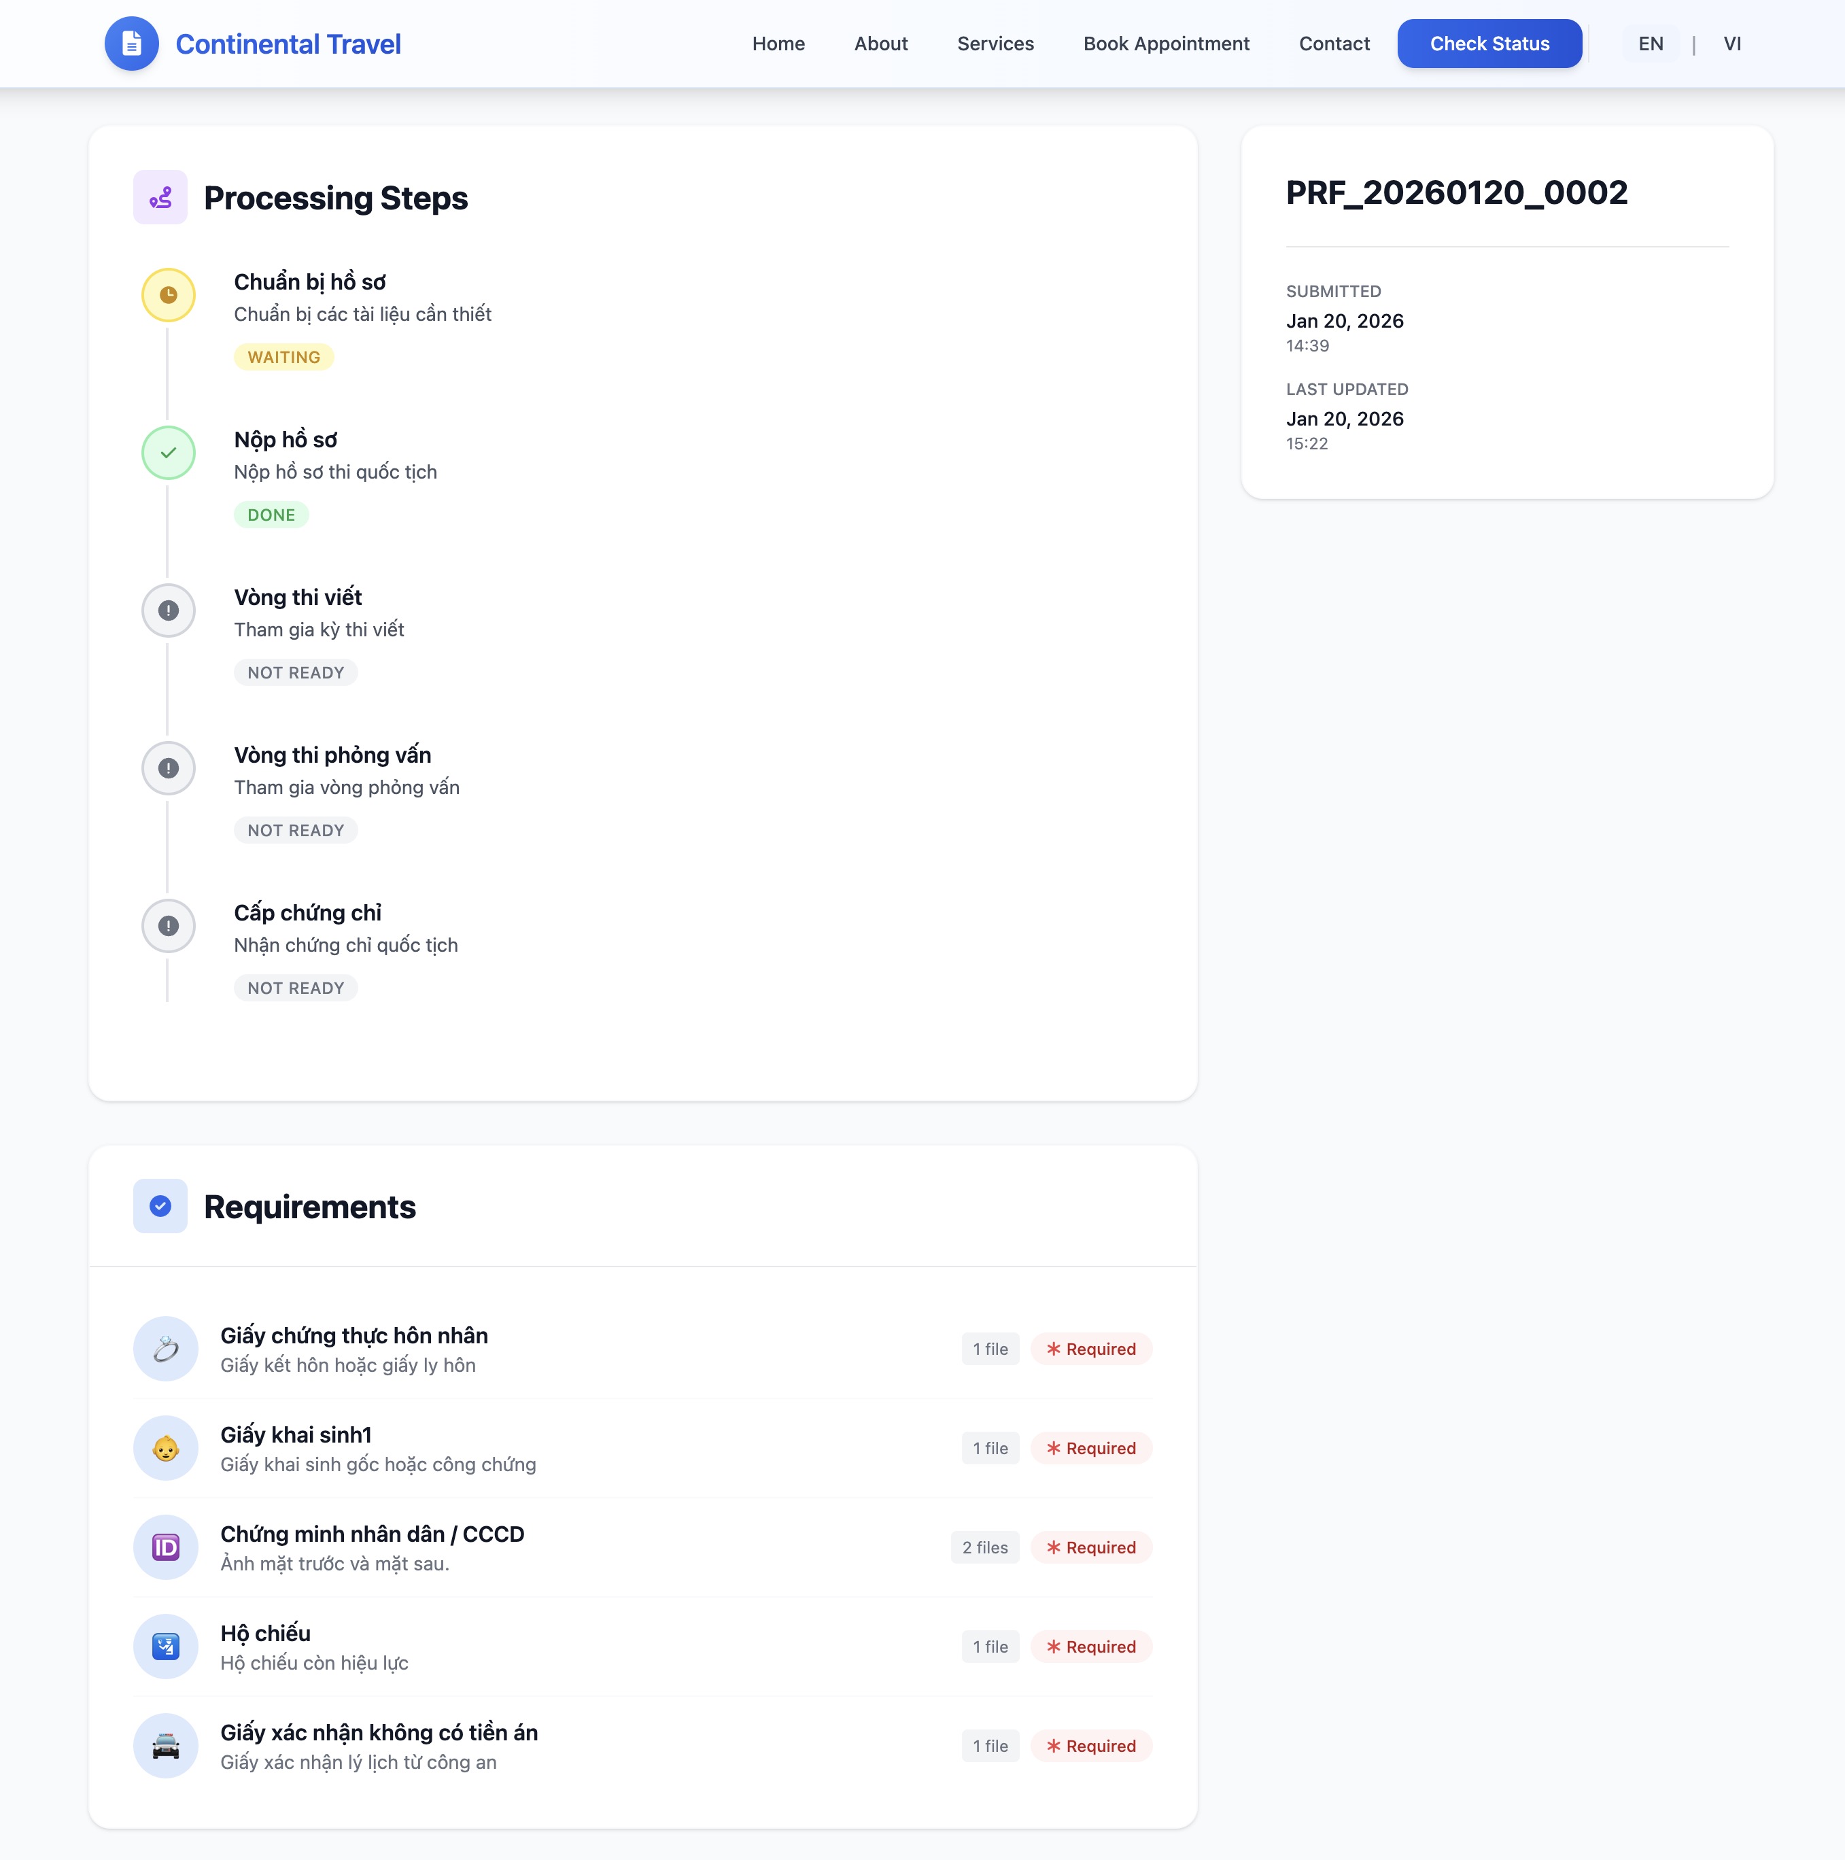This screenshot has height=1860, width=1845.
Task: Open Book Appointment in the navigation
Action: (x=1166, y=44)
